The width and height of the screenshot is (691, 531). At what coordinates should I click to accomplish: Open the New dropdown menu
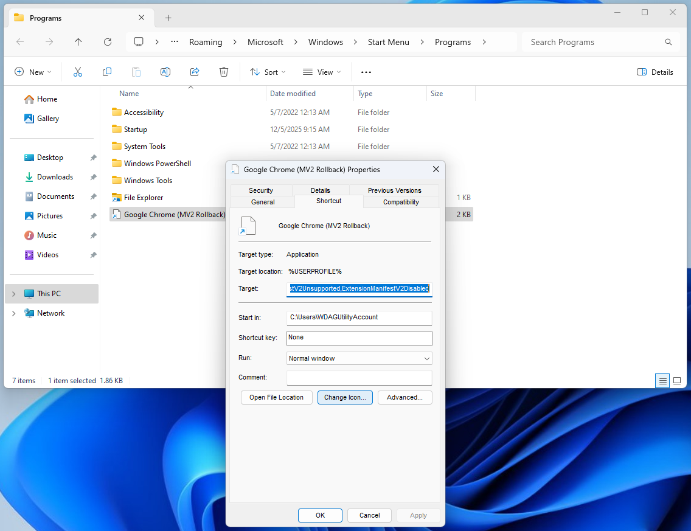click(x=33, y=72)
